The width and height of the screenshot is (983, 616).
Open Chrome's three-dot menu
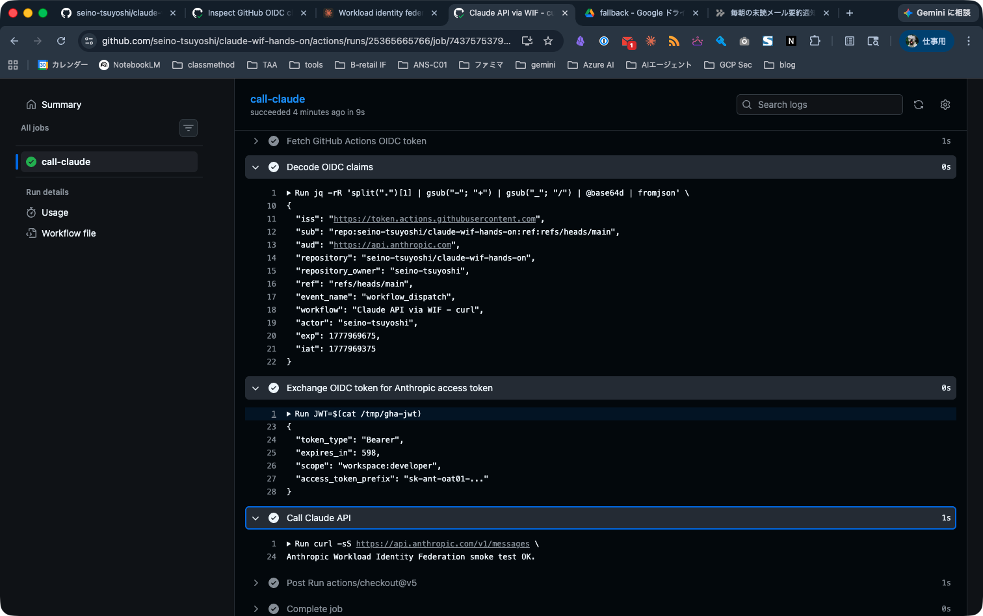coord(969,41)
